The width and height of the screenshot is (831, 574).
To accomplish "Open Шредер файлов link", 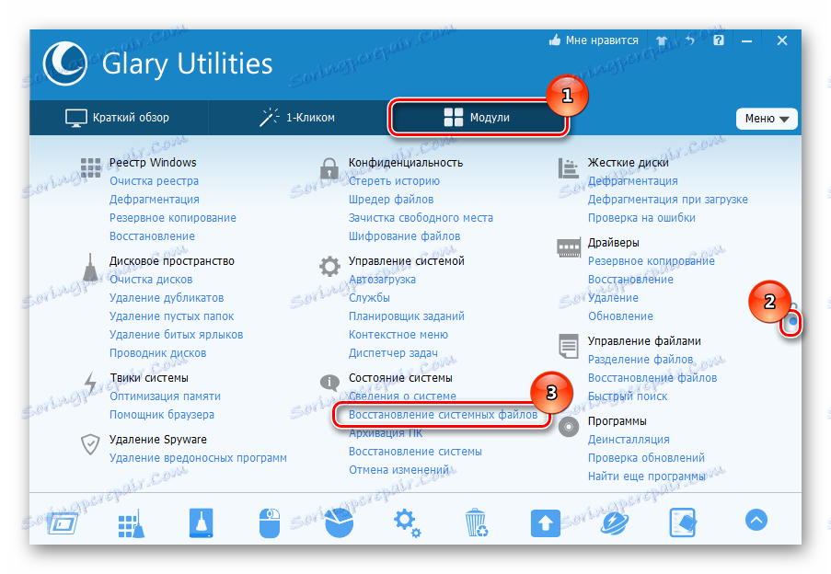I will coord(390,200).
